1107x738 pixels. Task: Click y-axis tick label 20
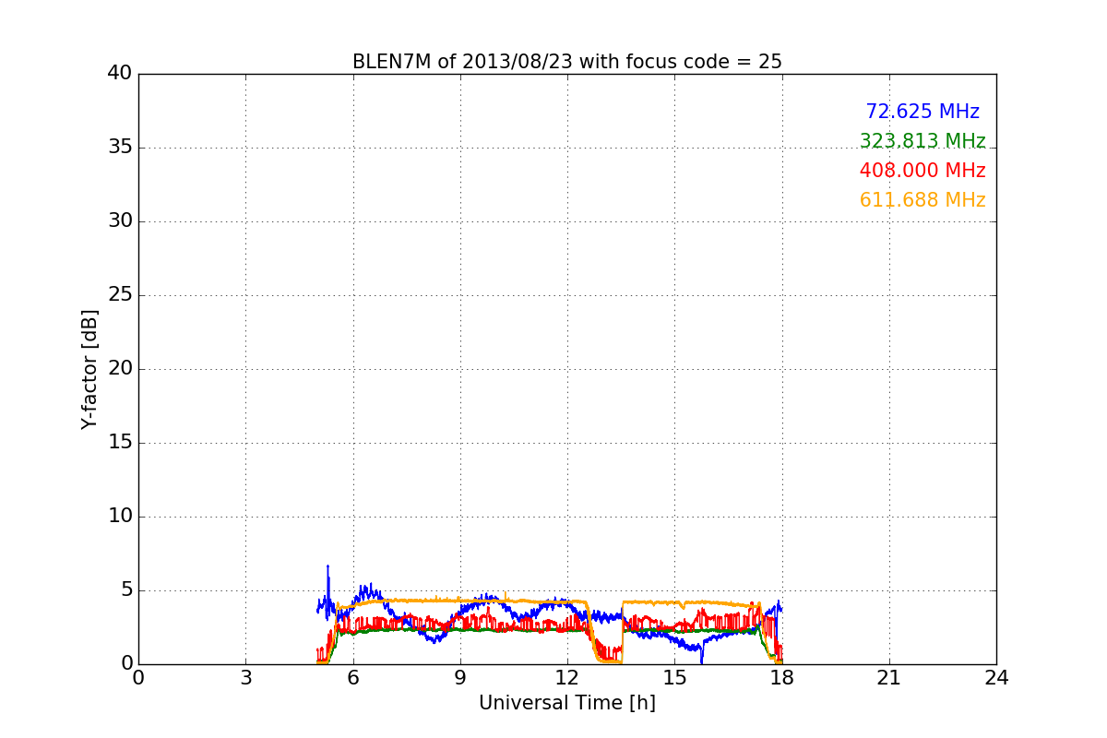coord(120,369)
